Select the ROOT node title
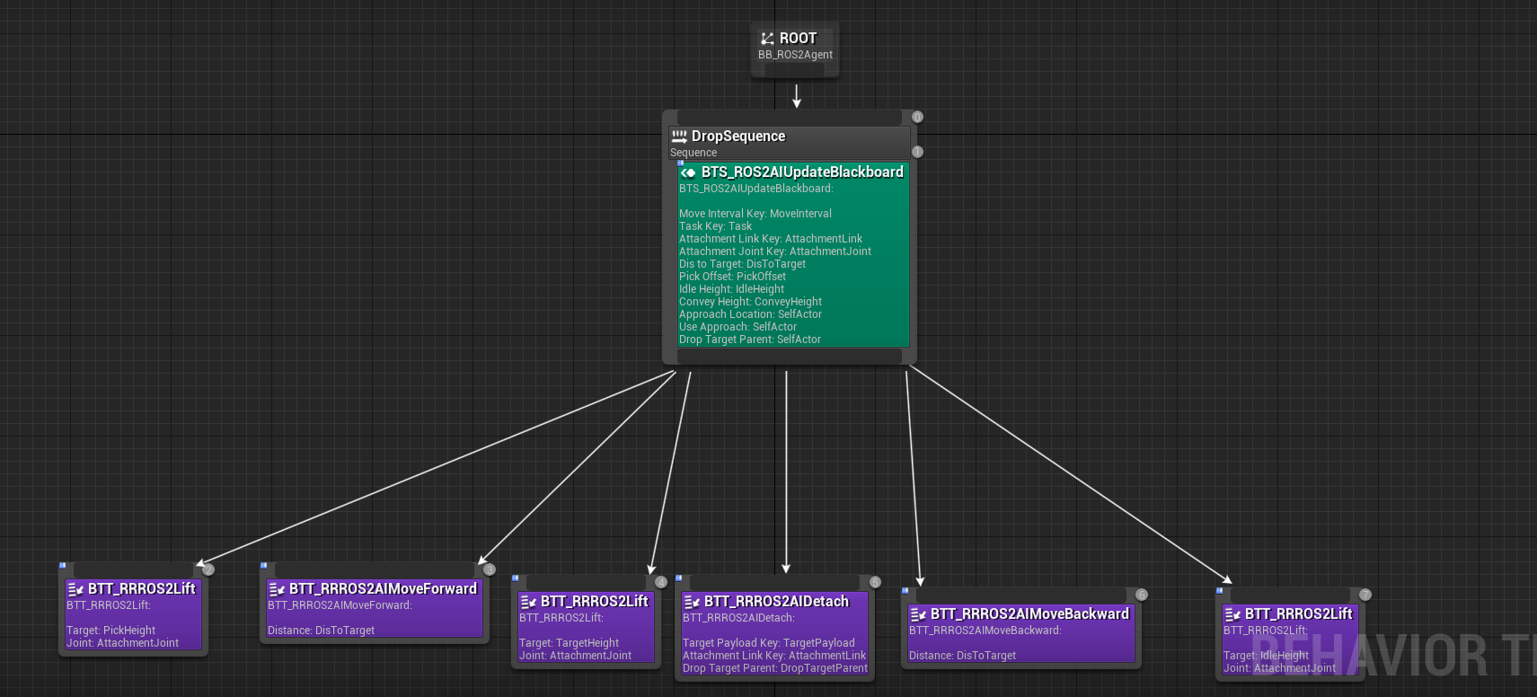The width and height of the screenshot is (1537, 697). tap(798, 39)
